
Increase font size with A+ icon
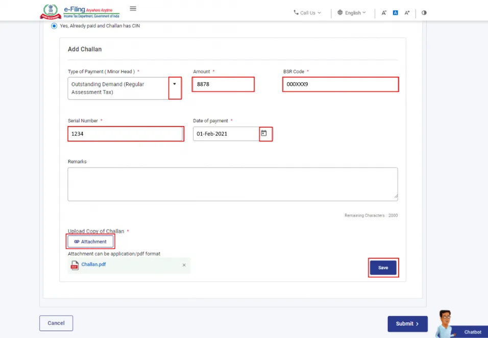coord(407,13)
